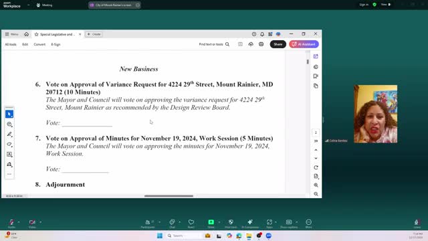
Task: Open the Acrobat account profile icon
Action: pos(278,34)
